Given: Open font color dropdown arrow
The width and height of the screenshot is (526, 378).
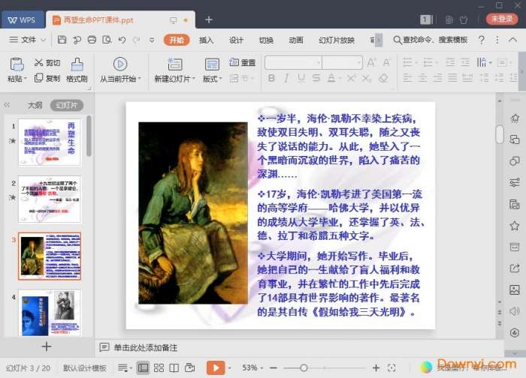Looking at the screenshot, I should (x=340, y=79).
